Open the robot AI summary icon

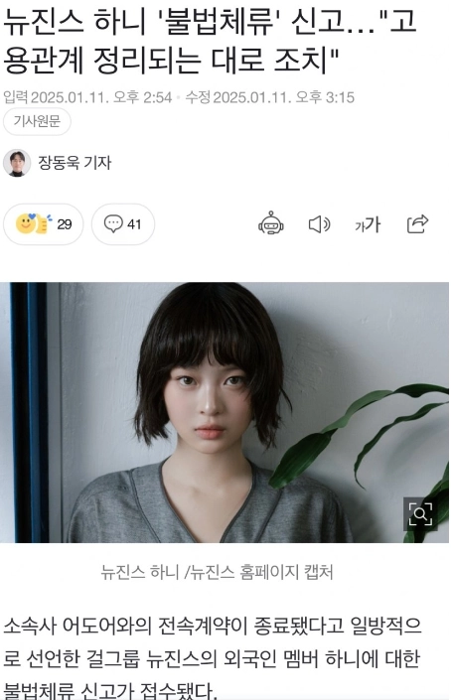(271, 223)
